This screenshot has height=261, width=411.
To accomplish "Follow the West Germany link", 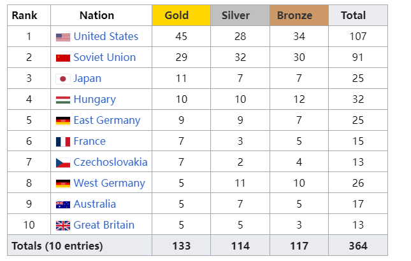I will 109,183.
